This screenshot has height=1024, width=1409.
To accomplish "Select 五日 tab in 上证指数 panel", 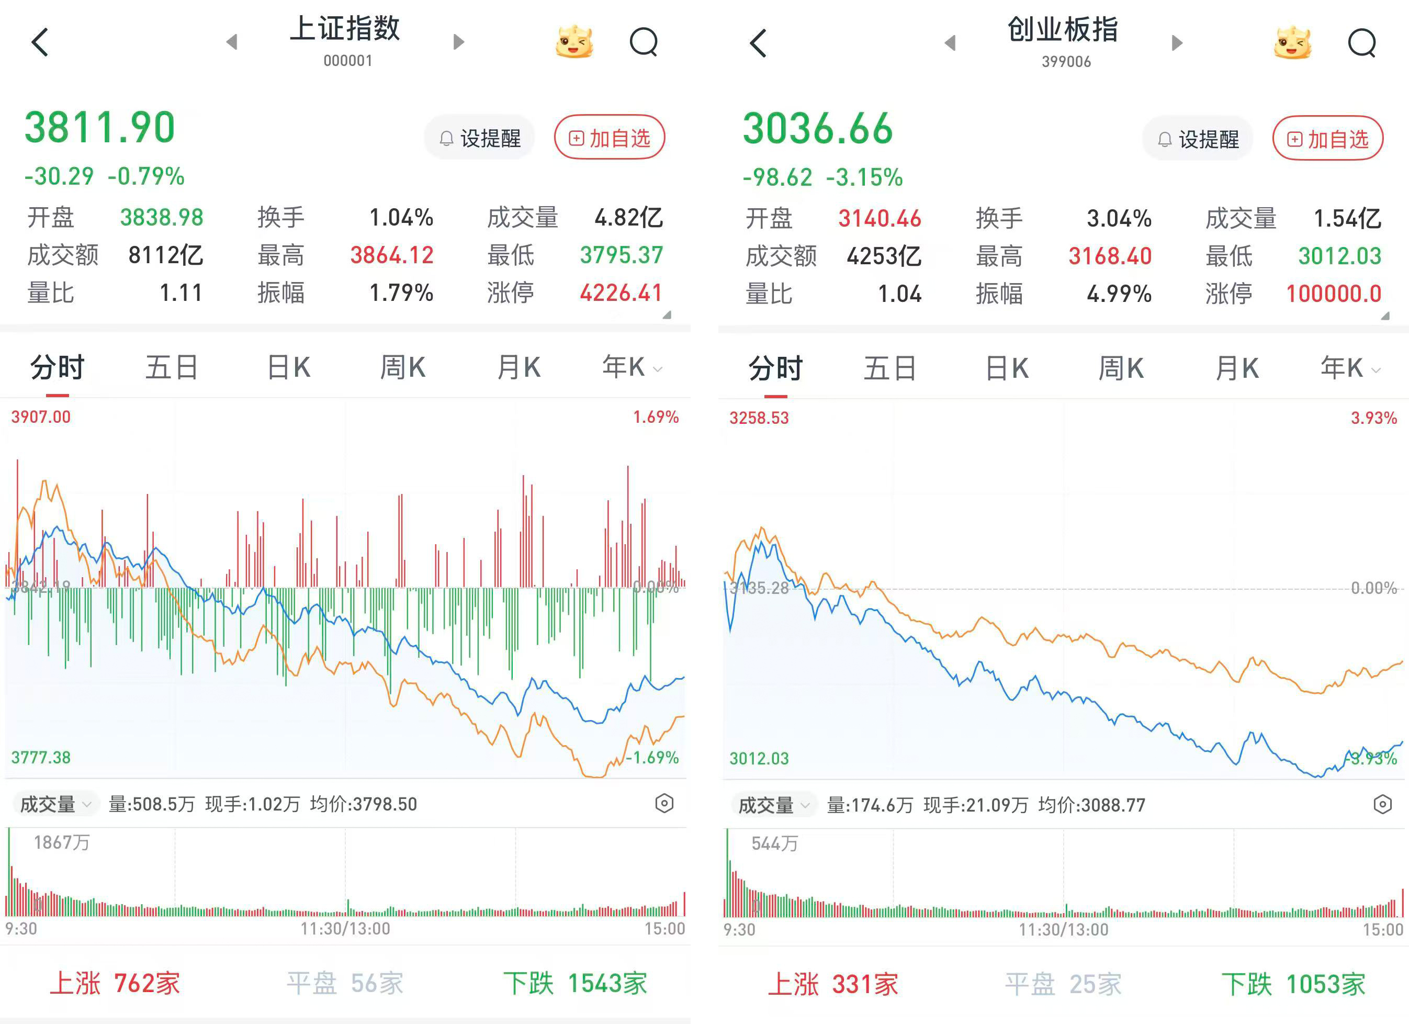I will (x=172, y=367).
